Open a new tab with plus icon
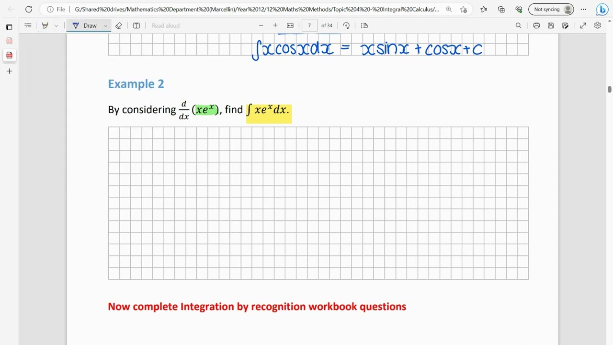This screenshot has width=613, height=345. click(9, 71)
